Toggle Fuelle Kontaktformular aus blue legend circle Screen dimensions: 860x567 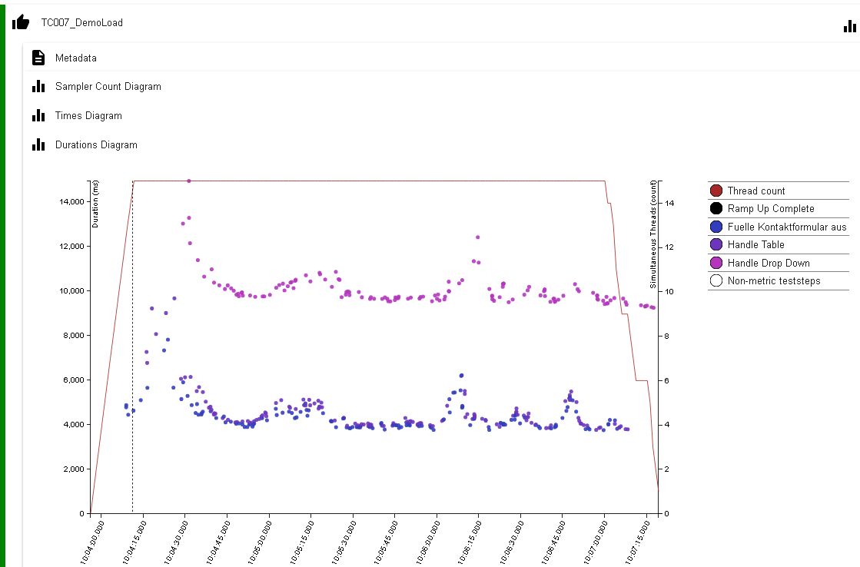click(716, 227)
